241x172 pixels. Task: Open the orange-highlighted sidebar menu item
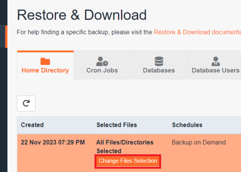pyautogui.click(x=4, y=37)
